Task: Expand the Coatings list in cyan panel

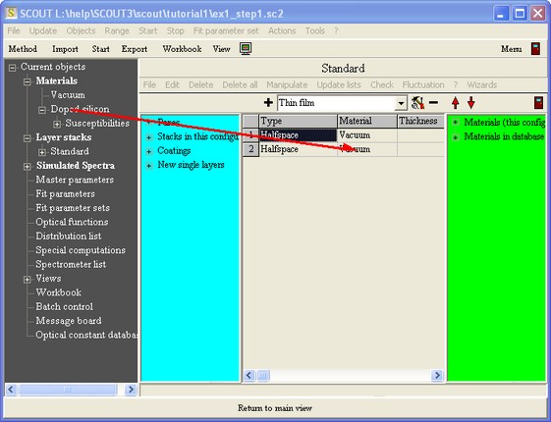Action: coord(149,151)
